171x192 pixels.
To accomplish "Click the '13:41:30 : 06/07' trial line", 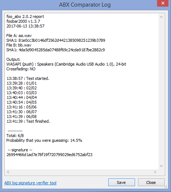I will [22, 112].
